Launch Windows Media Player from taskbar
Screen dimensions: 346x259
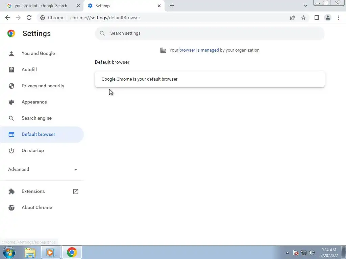51,252
